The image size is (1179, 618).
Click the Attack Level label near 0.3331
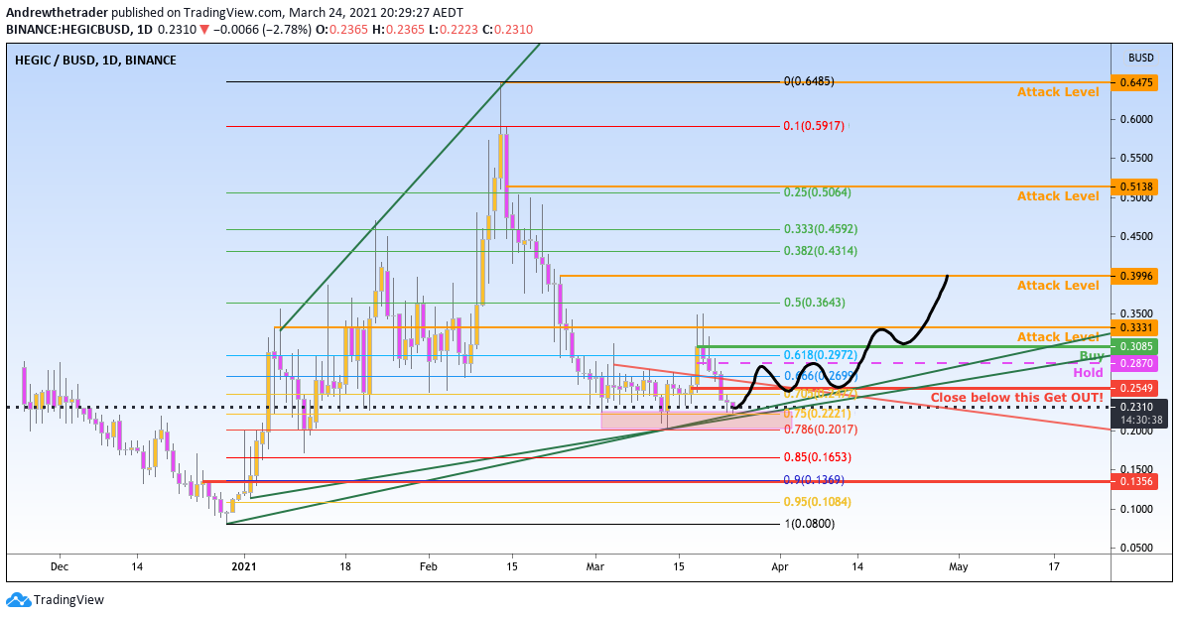click(x=1058, y=337)
